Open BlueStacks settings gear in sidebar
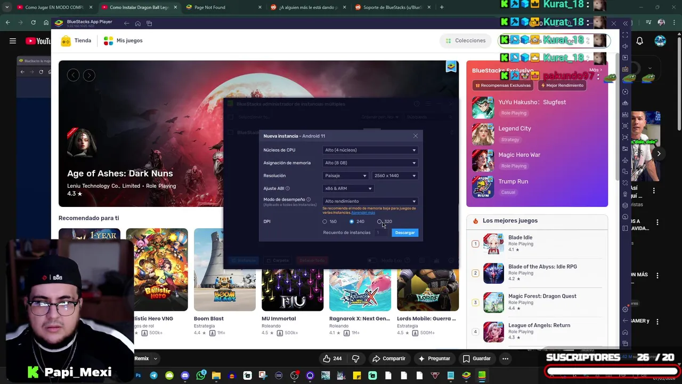 pyautogui.click(x=626, y=309)
